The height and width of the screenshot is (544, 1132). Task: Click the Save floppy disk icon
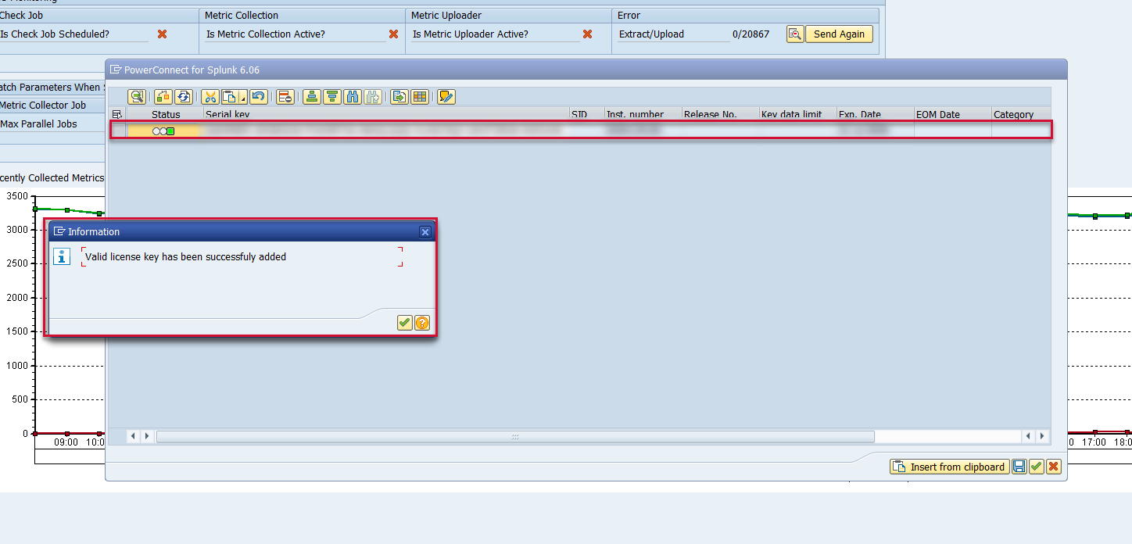click(1019, 467)
